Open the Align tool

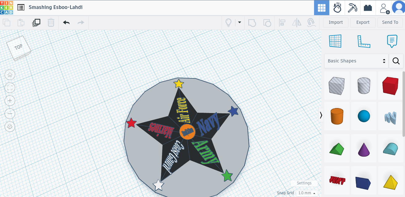[282, 23]
